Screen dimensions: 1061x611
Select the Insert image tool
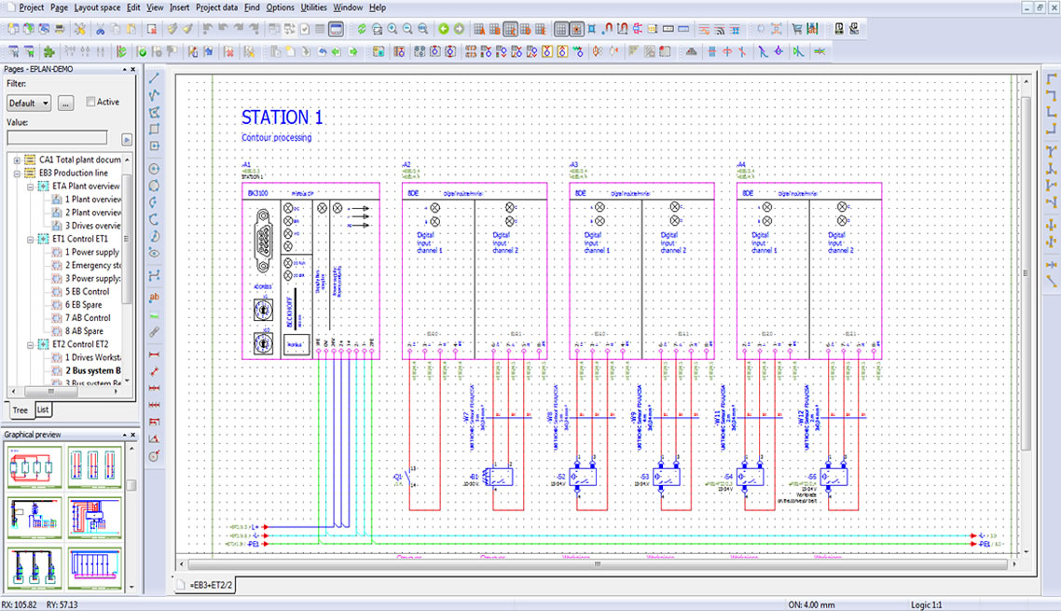point(154,315)
